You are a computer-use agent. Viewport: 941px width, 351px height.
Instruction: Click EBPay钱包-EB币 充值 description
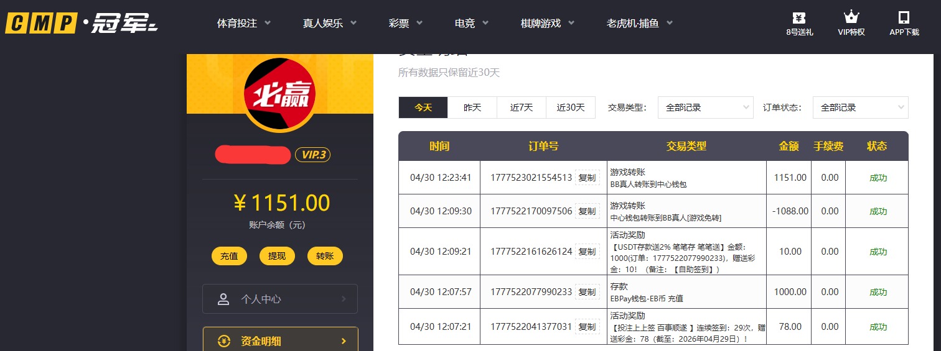pos(647,299)
